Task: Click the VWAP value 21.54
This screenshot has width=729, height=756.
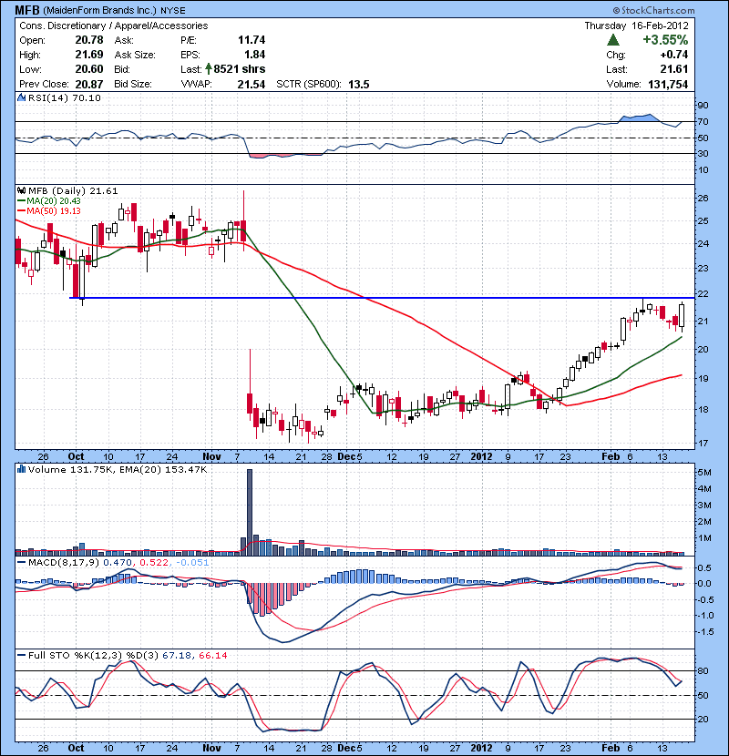Action: pyautogui.click(x=252, y=85)
